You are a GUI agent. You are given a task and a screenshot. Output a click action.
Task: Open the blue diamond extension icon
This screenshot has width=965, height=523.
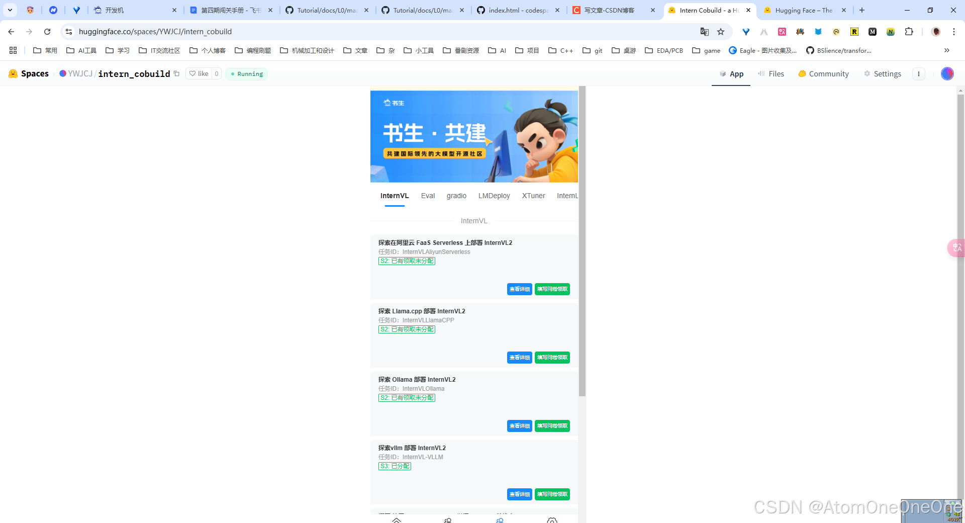tap(746, 32)
